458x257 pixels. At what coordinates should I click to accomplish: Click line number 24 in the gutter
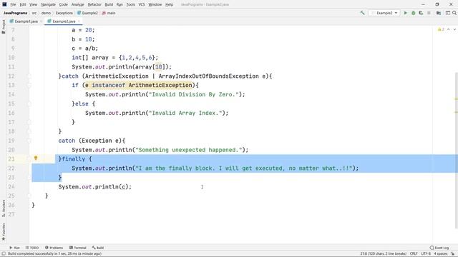click(x=11, y=186)
